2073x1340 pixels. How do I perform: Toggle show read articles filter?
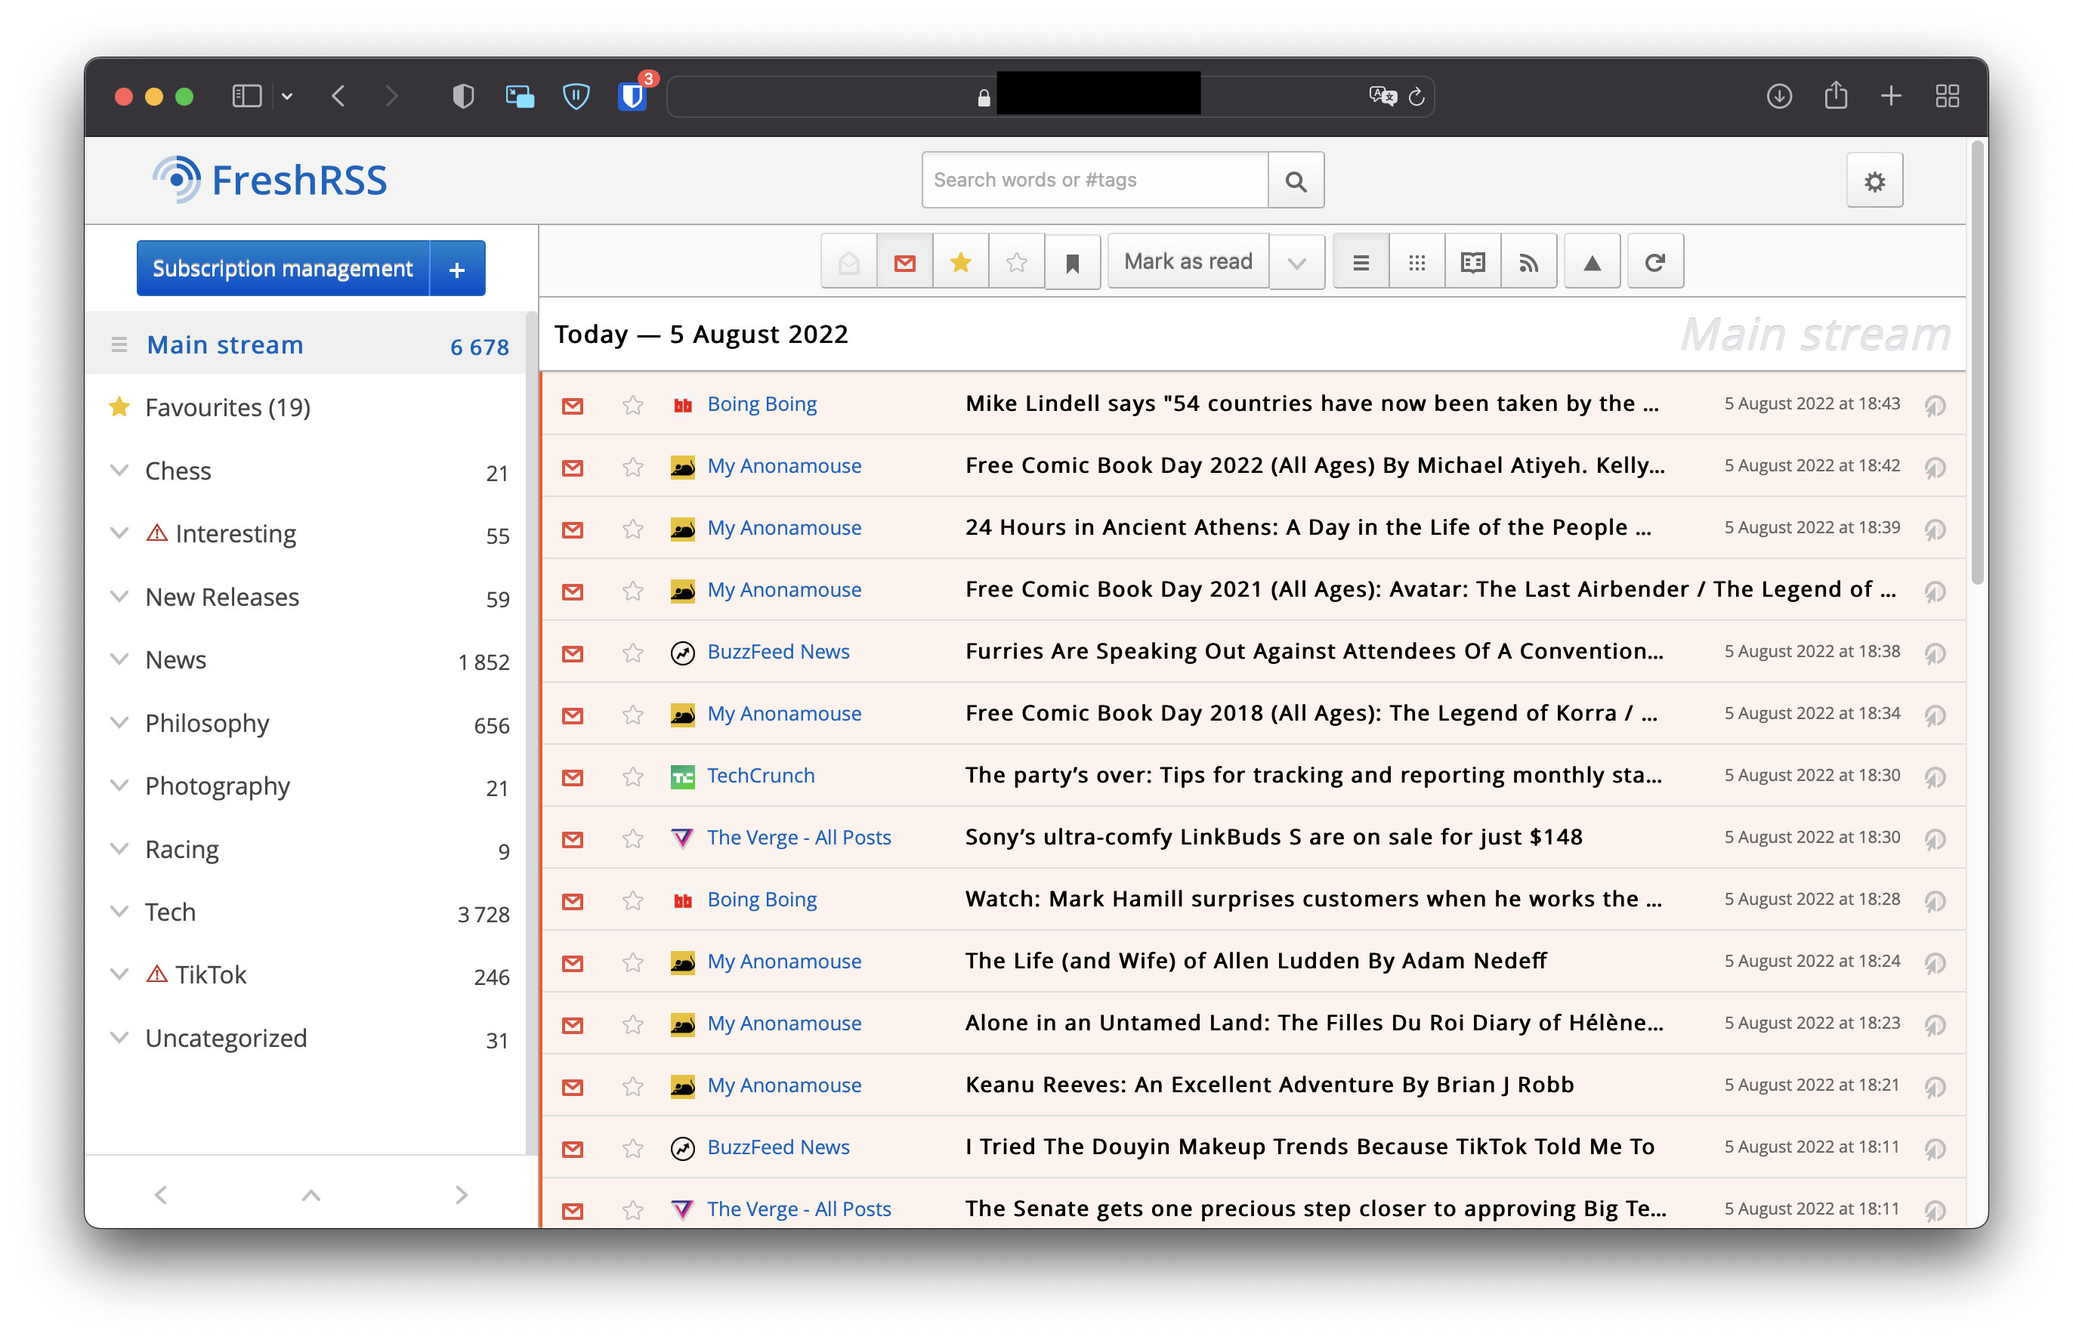pos(848,262)
